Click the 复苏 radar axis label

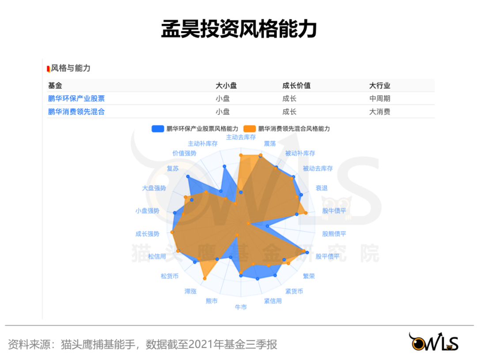click(173, 168)
